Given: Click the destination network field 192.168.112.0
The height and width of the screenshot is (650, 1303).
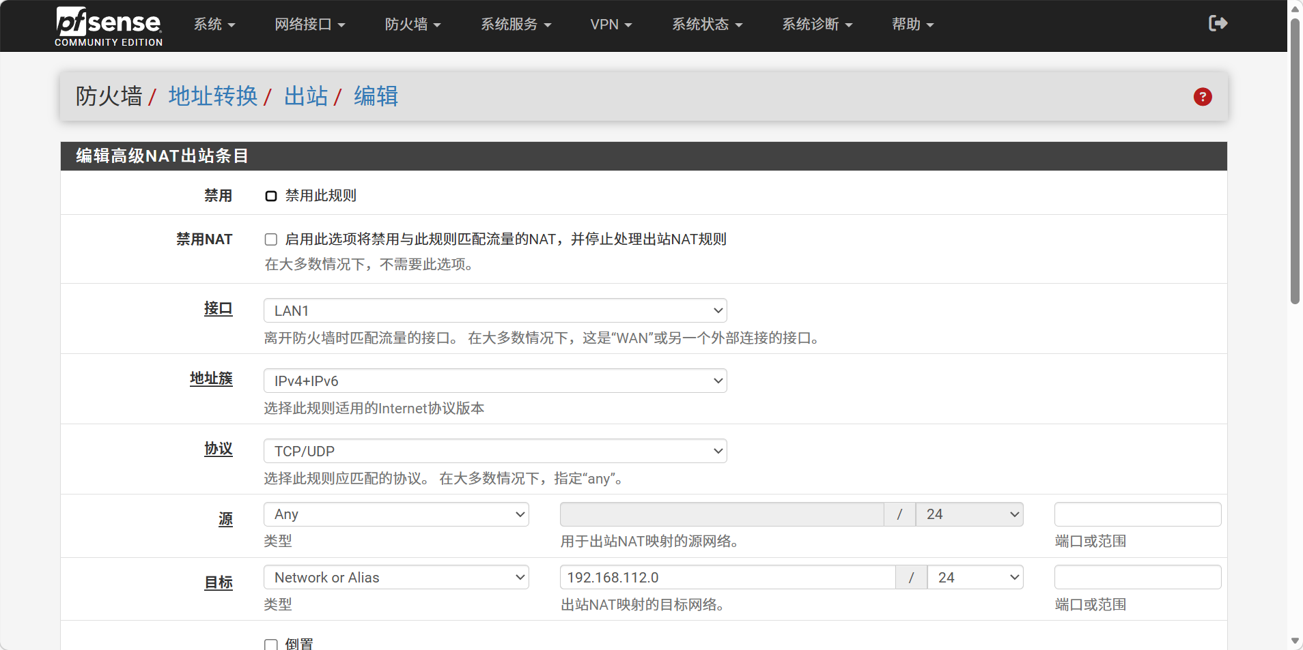Looking at the screenshot, I should click(727, 578).
